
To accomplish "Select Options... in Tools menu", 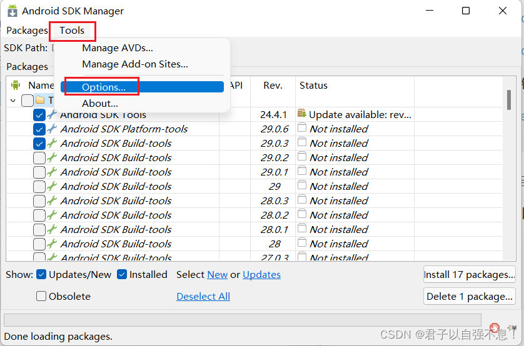I will pyautogui.click(x=142, y=87).
